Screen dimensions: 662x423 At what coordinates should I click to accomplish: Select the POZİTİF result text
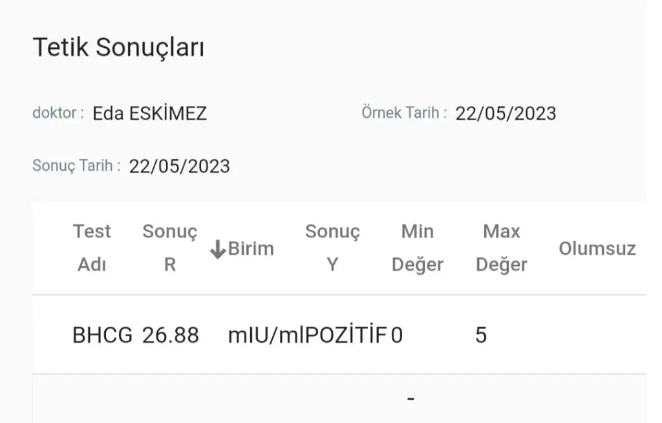(x=345, y=335)
